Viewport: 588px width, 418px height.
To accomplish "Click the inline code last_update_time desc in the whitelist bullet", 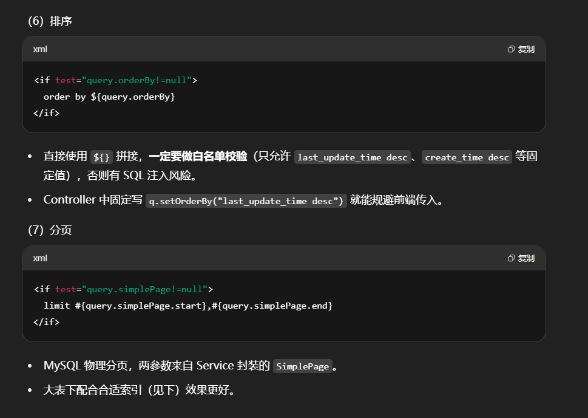I will [353, 157].
